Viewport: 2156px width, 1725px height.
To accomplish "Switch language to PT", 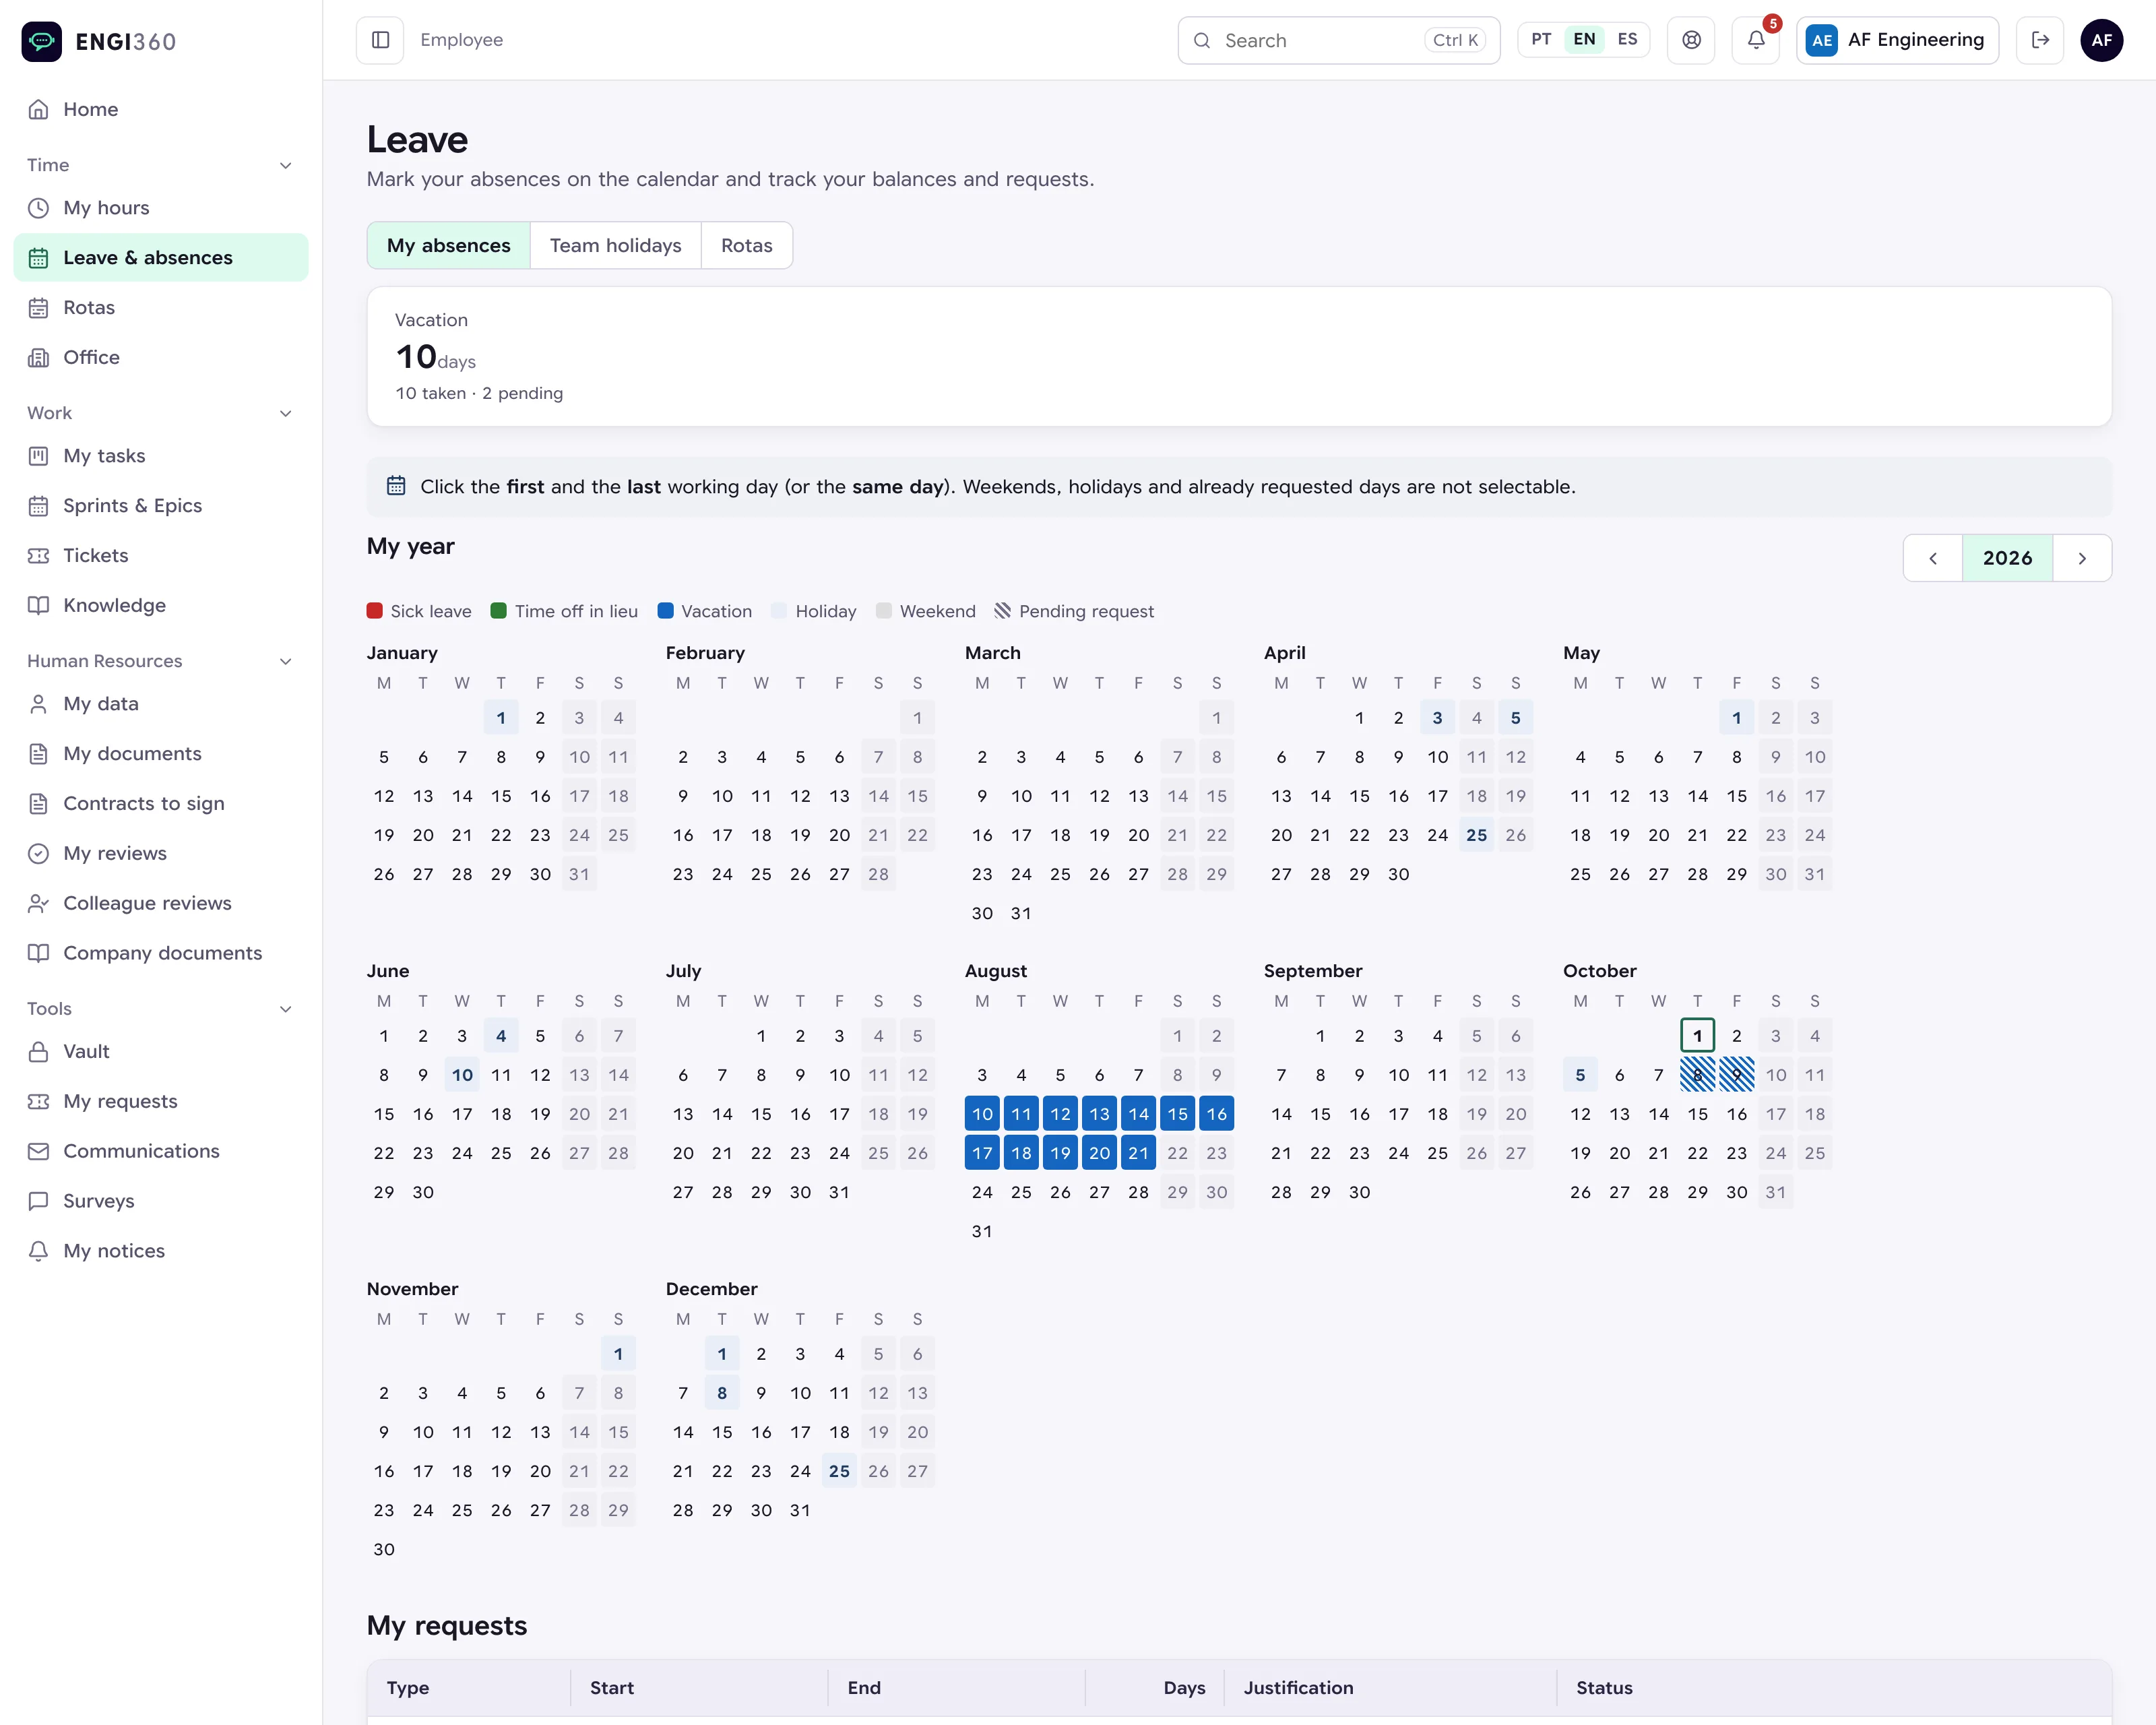I will point(1541,40).
